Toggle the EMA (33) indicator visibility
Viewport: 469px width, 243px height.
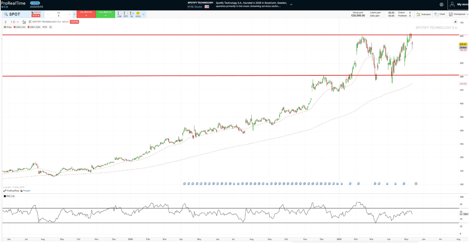click(x=21, y=27)
